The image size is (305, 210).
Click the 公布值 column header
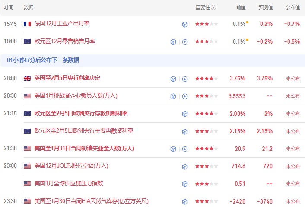(293, 7)
